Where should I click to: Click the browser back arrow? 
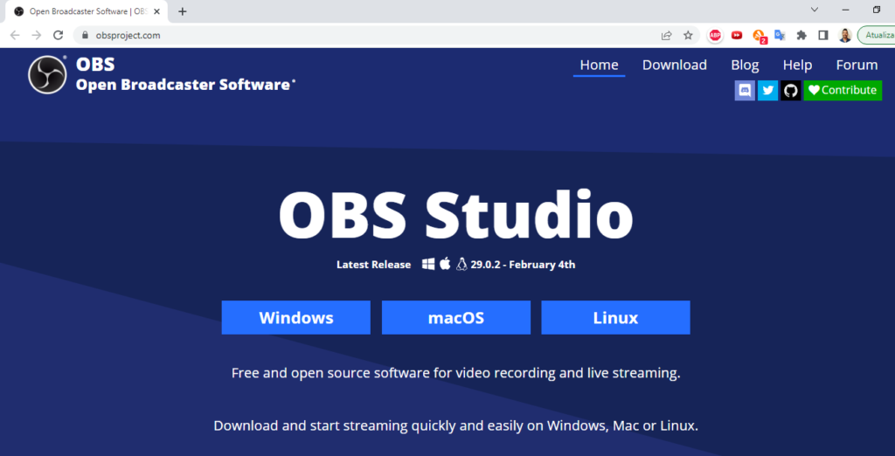[15, 36]
